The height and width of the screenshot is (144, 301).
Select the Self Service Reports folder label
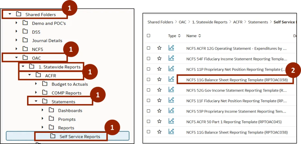pos(80,137)
